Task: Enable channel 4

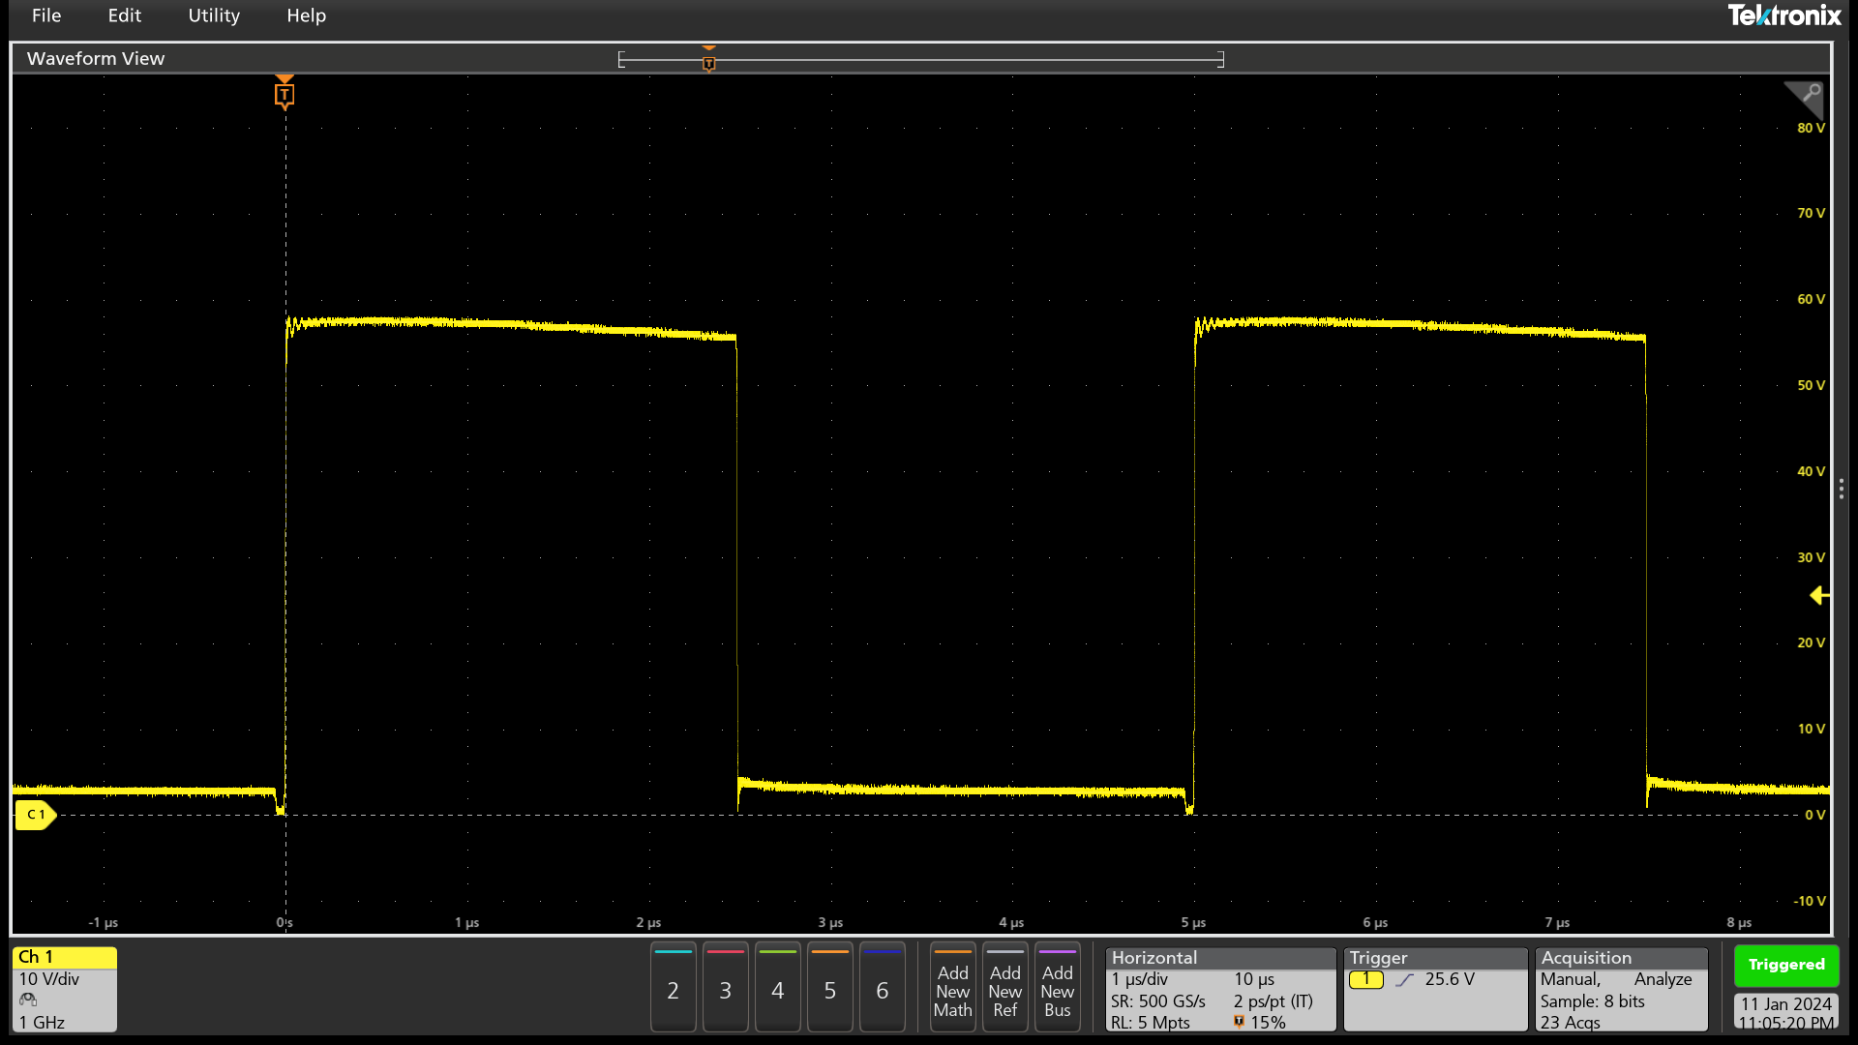Action: tap(777, 988)
